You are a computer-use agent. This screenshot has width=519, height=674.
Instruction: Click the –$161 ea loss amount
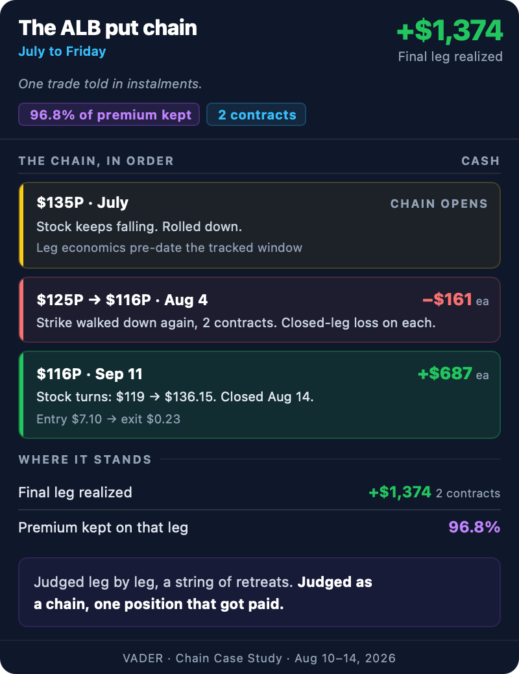456,299
